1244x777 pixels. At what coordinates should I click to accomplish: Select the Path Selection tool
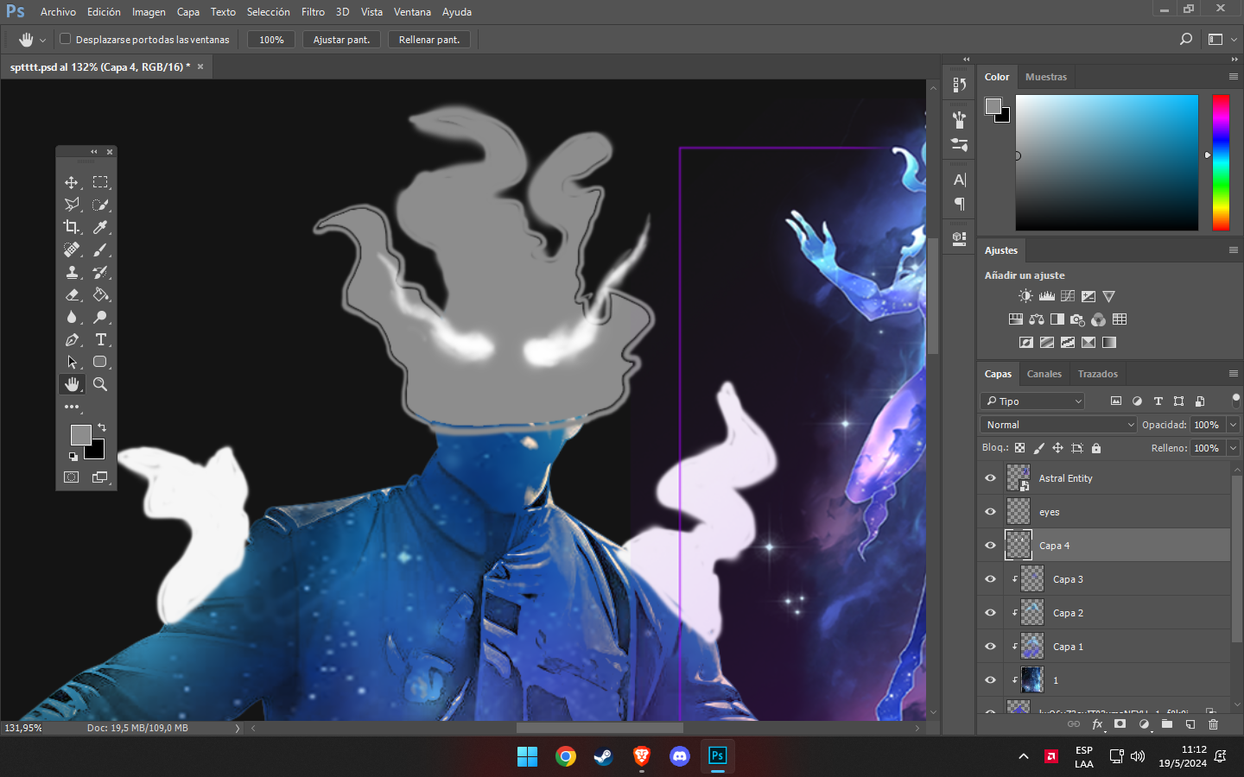click(x=72, y=362)
